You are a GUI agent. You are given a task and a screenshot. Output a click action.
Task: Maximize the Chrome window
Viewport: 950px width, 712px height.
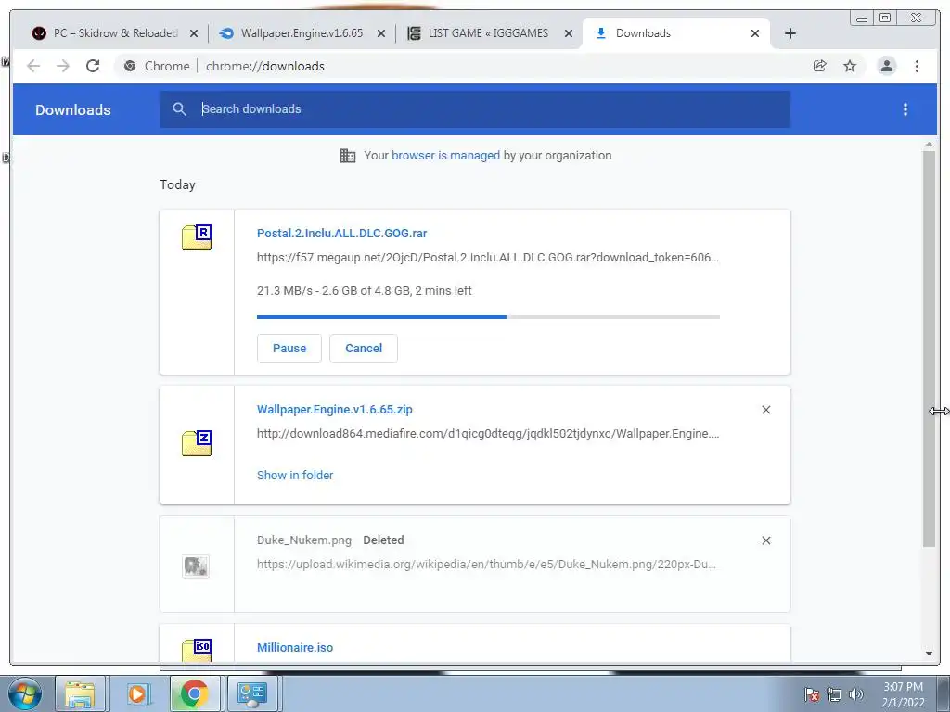[885, 19]
